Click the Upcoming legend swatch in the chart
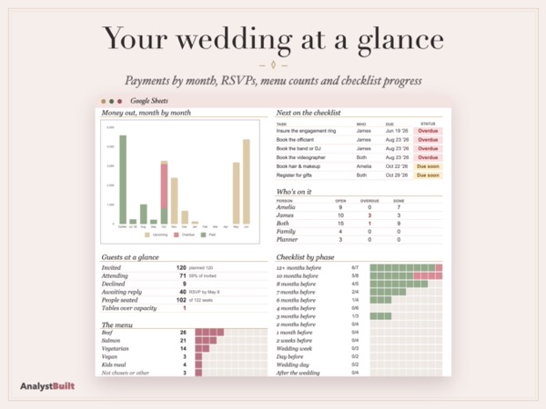546x409 pixels. click(x=147, y=234)
